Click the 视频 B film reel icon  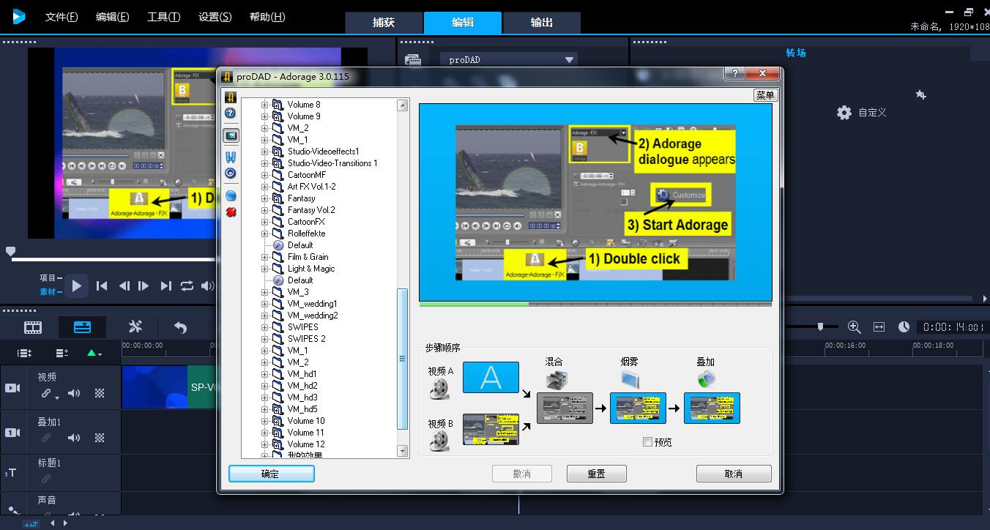[440, 440]
